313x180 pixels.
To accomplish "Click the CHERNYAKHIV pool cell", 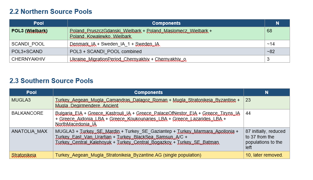I will click(28, 59).
